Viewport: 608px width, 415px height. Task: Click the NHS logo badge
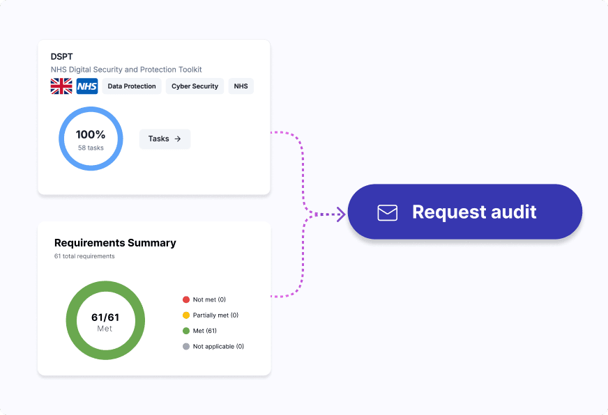87,86
